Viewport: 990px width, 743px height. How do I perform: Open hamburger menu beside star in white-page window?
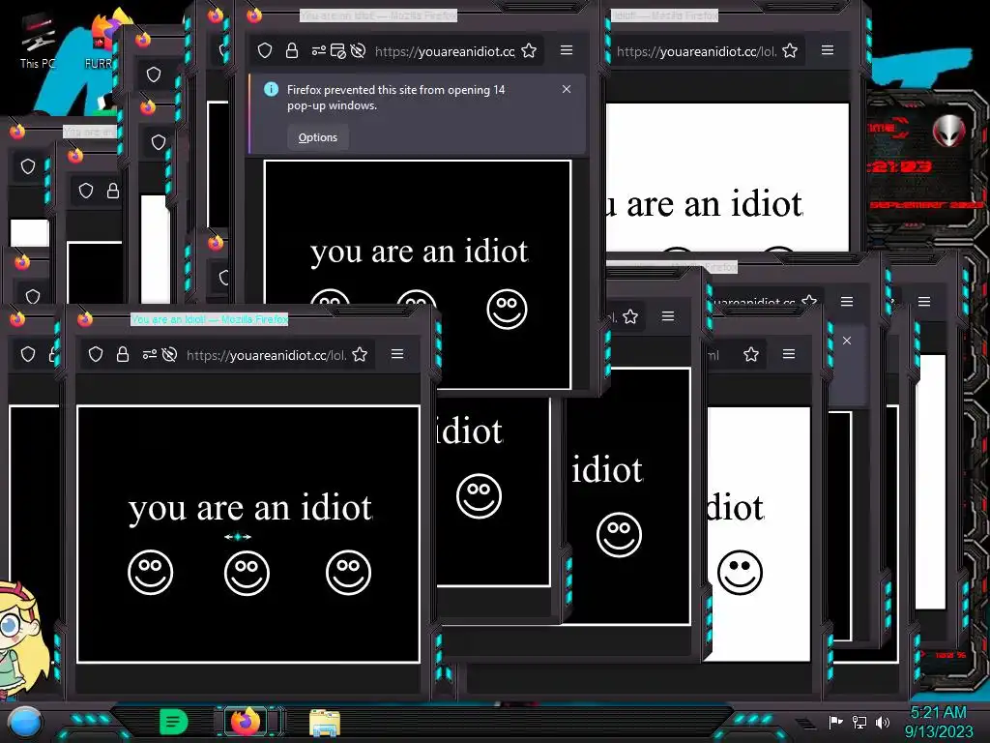point(789,354)
